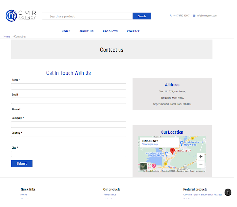Open the Products menu item
Viewport: 237px width, 207px height.
110,31
